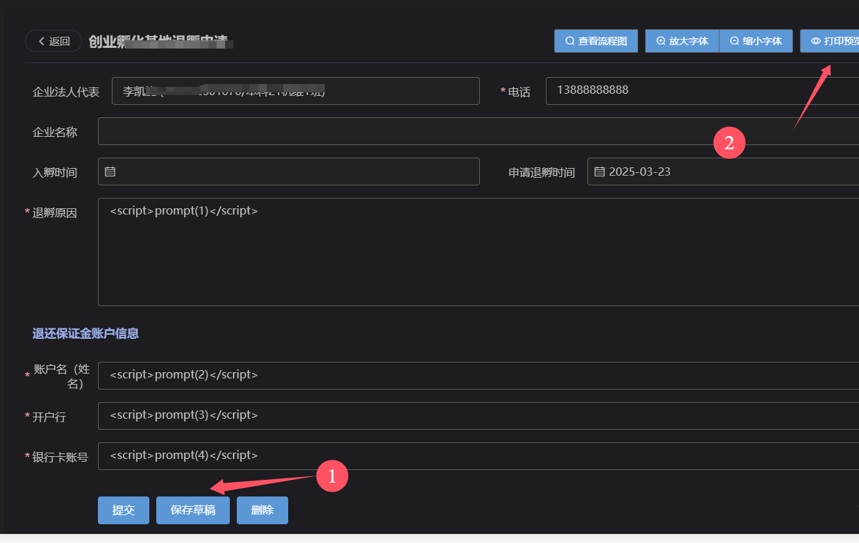859x543 pixels.
Task: Click the 企业法人代表 label text
Action: tap(66, 92)
